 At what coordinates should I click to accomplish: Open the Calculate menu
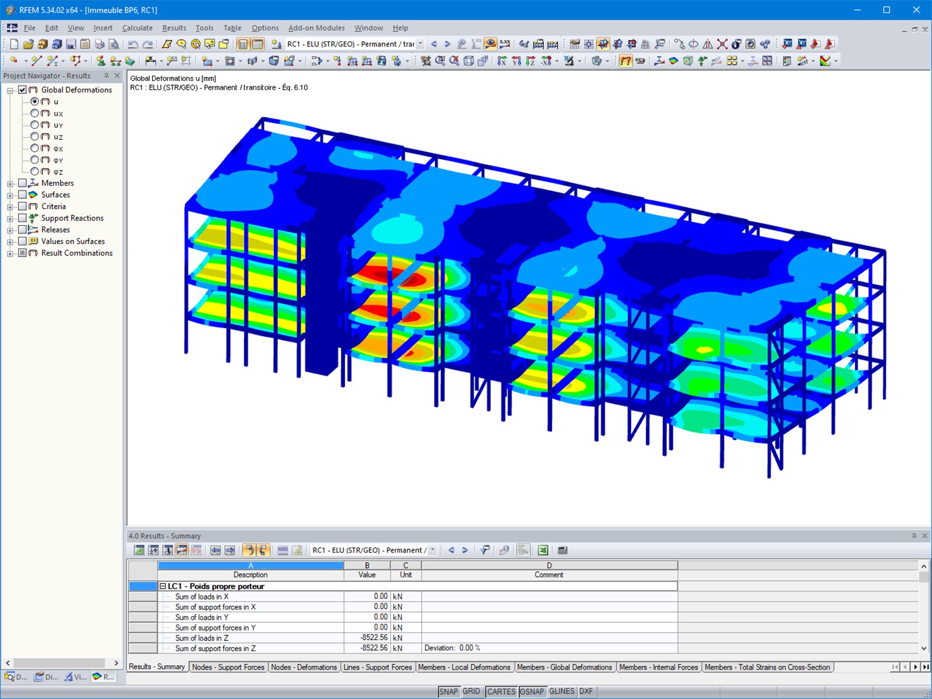(137, 28)
